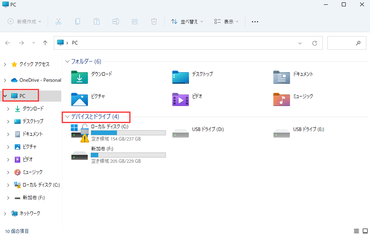Image resolution: width=370 pixels, height=235 pixels.
Task: Collapse the デバイスとドライブ section
Action: [67, 117]
